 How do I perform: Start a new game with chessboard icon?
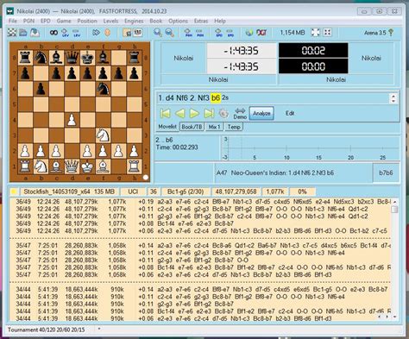coord(12,33)
